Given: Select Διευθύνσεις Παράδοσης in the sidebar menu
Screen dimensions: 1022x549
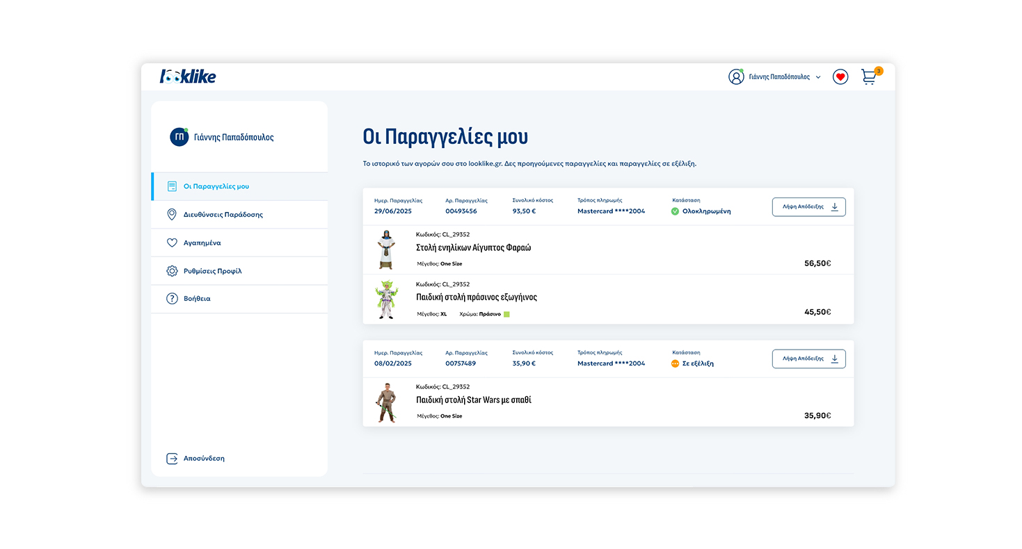Looking at the screenshot, I should point(223,215).
